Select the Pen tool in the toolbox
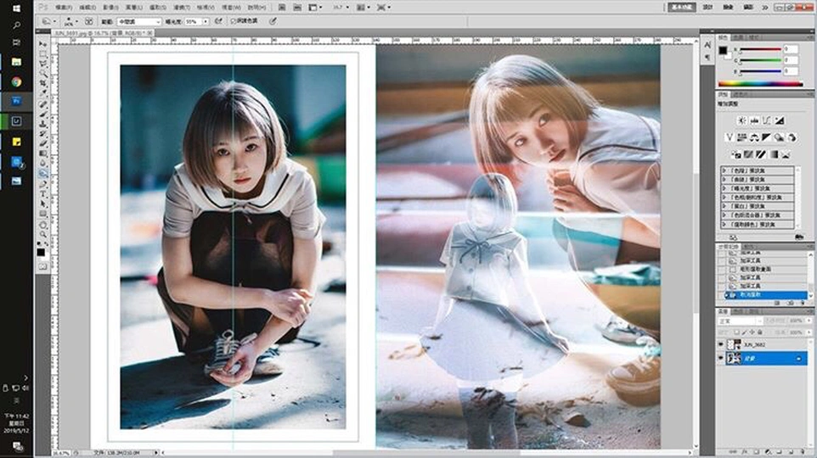This screenshot has width=817, height=458. (42, 184)
